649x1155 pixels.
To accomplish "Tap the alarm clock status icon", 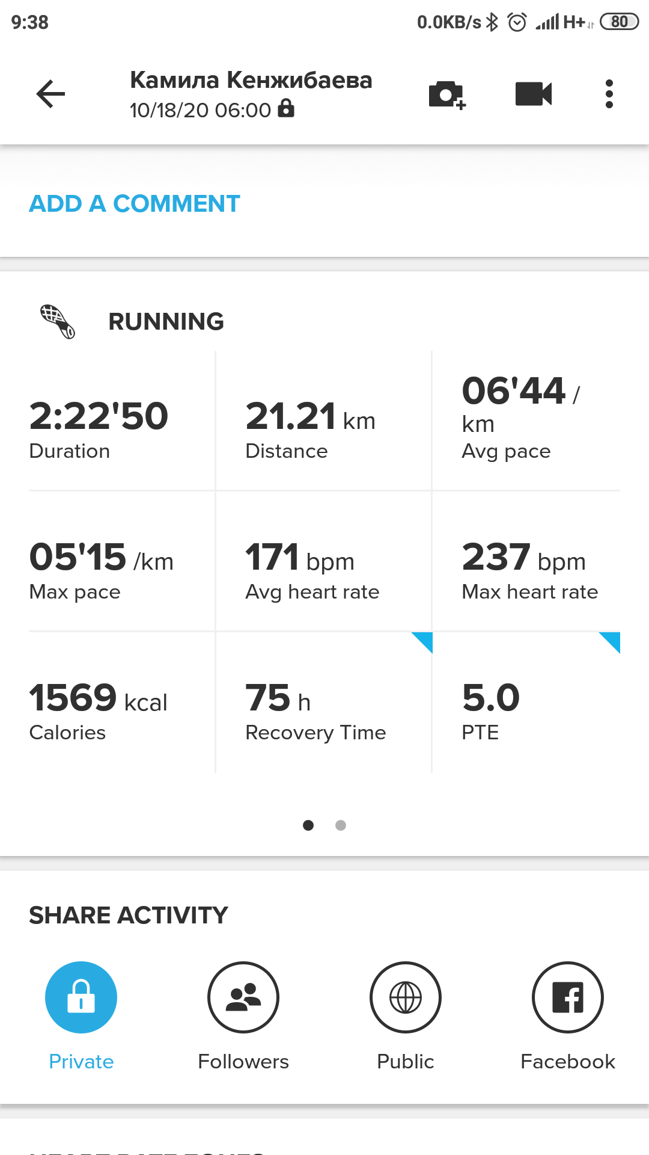I will [517, 22].
